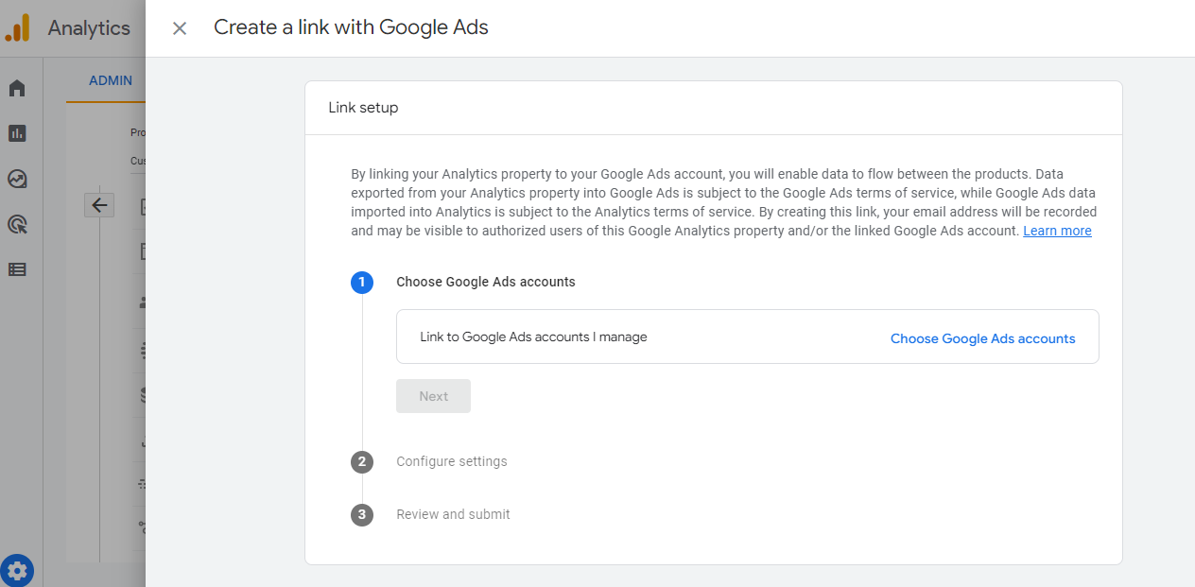
Task: Close the Create a link dialog
Action: click(x=179, y=28)
